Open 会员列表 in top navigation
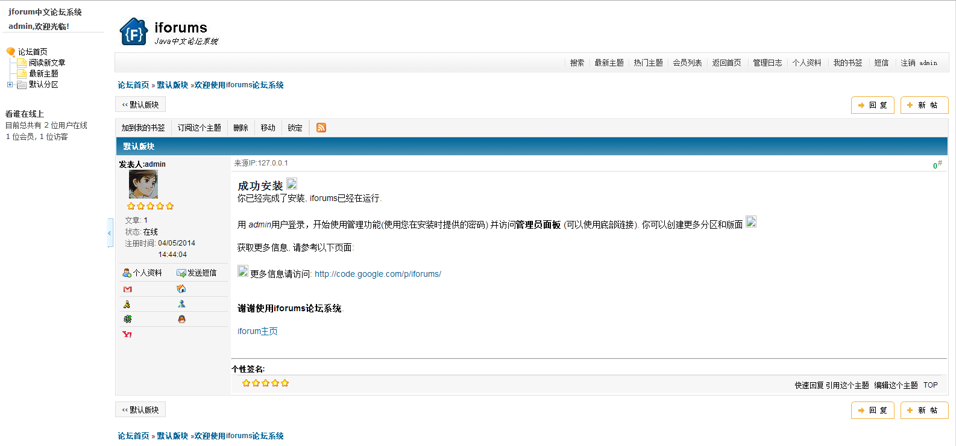This screenshot has width=956, height=446. pos(687,63)
